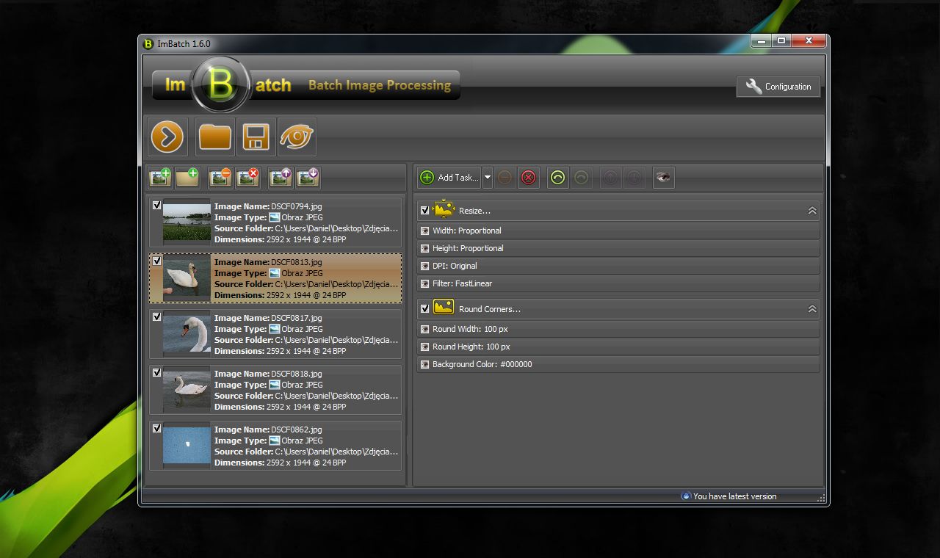Collapse the Resize task with its chevron
The height and width of the screenshot is (558, 940).
point(811,211)
